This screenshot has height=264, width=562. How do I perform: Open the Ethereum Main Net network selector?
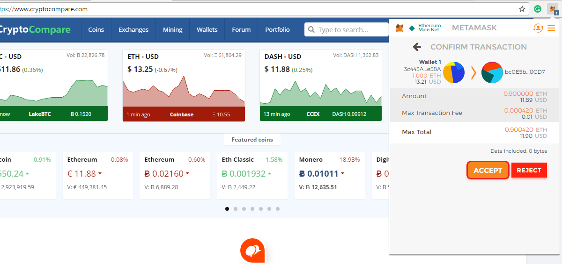point(425,28)
